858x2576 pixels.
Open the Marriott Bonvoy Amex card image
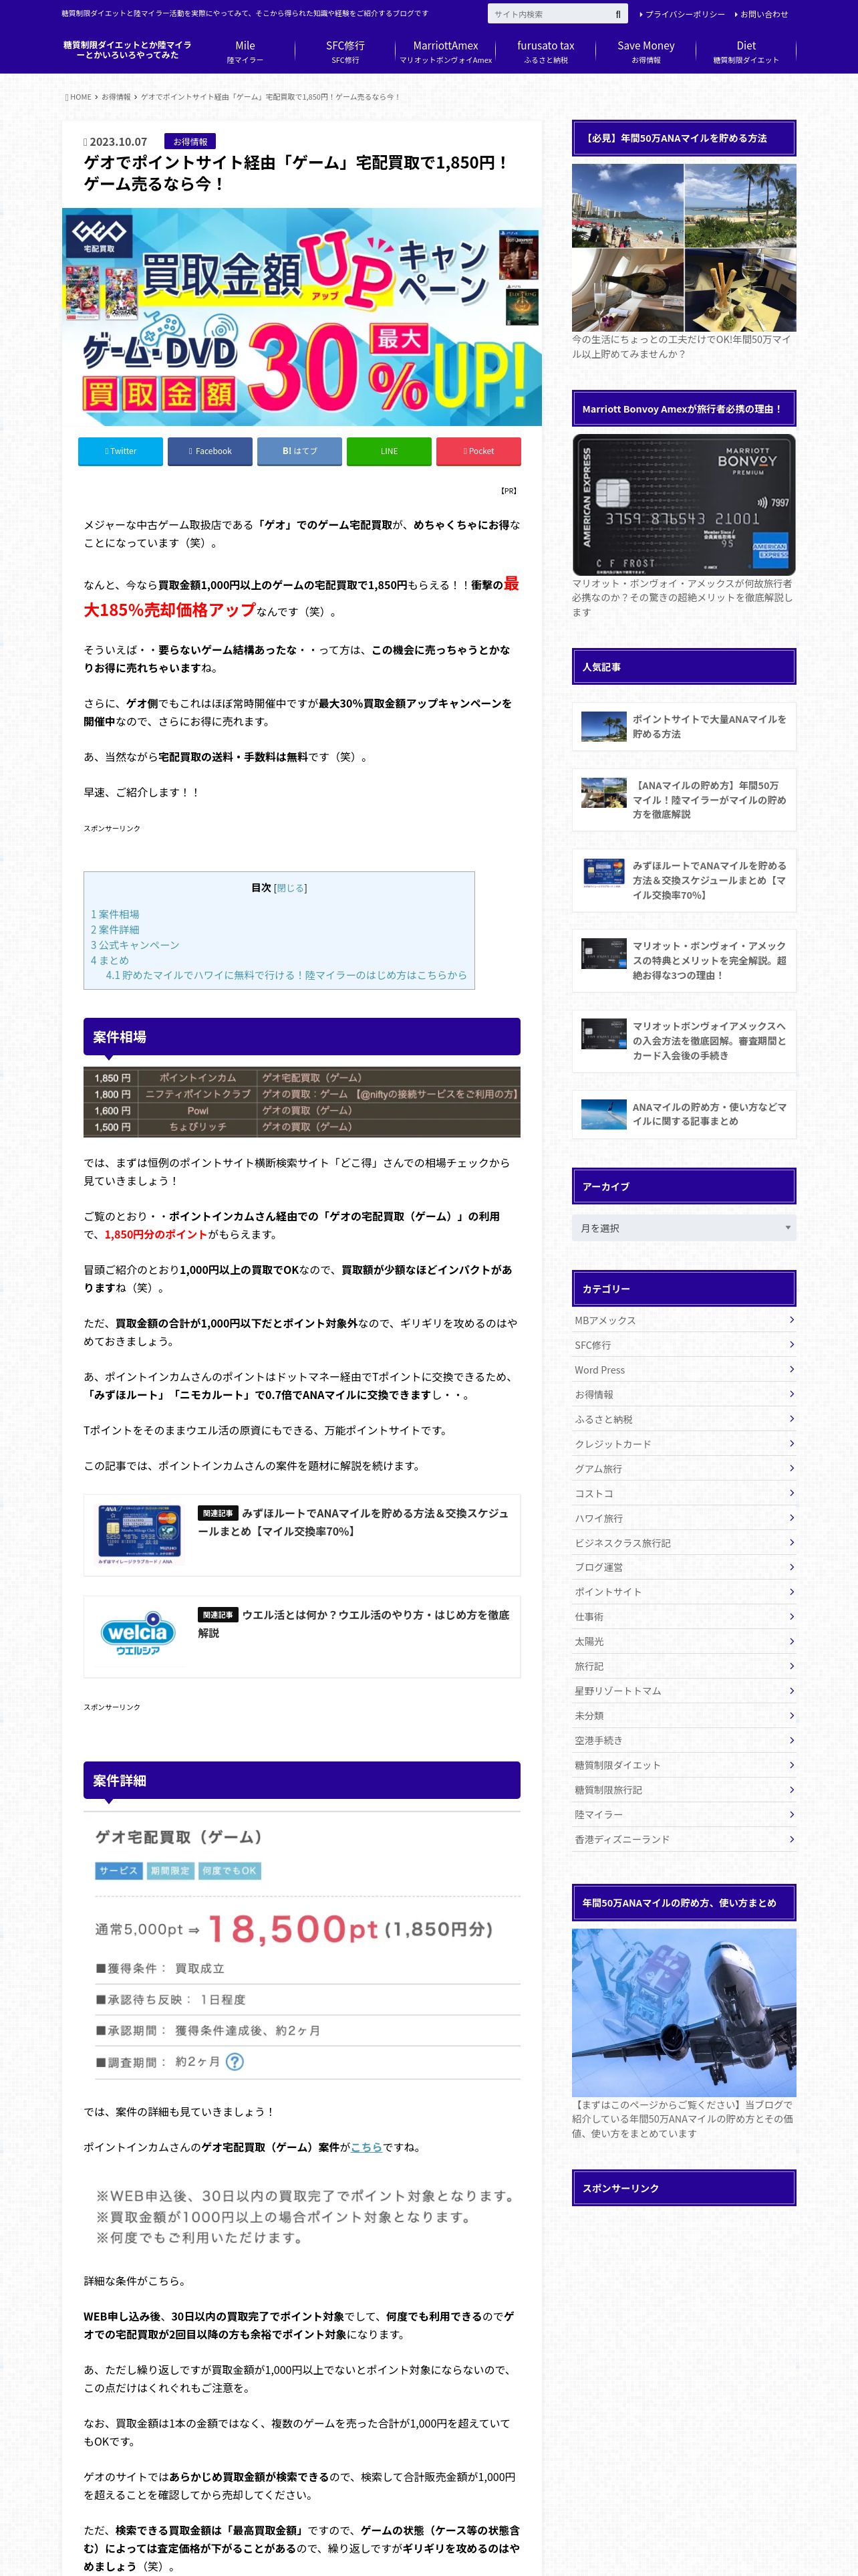[x=684, y=505]
